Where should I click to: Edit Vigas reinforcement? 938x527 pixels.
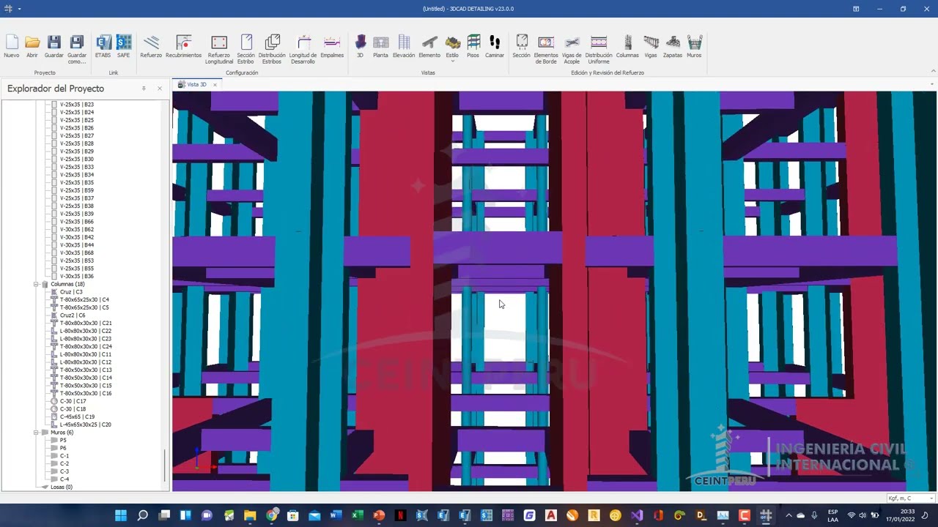(651, 47)
